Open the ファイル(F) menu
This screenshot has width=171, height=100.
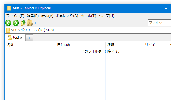tap(15, 16)
